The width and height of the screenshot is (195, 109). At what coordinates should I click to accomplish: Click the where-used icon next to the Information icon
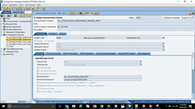pos(84,13)
